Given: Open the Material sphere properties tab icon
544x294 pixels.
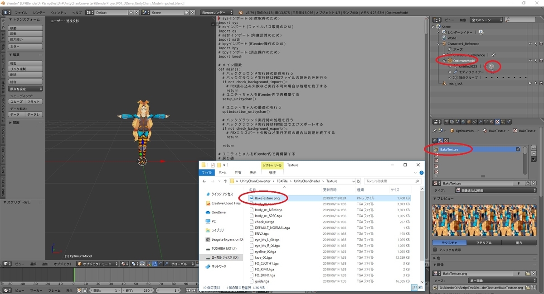Looking at the screenshot, I should tap(491, 122).
